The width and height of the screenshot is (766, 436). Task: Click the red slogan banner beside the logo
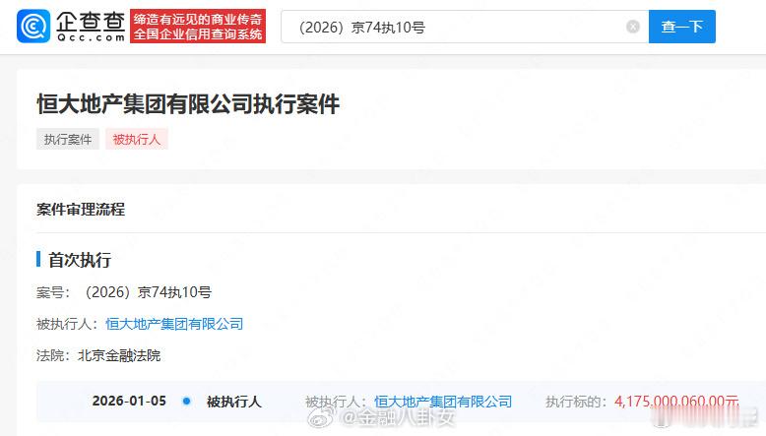198,27
